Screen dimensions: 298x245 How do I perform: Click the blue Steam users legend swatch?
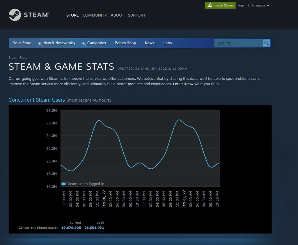click(x=63, y=184)
